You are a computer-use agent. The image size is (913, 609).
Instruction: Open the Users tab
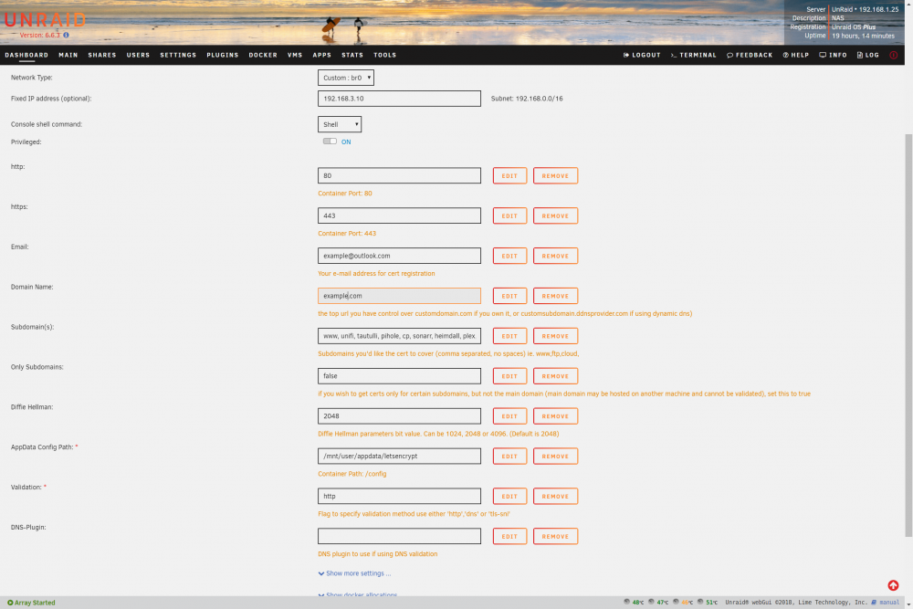click(x=138, y=55)
